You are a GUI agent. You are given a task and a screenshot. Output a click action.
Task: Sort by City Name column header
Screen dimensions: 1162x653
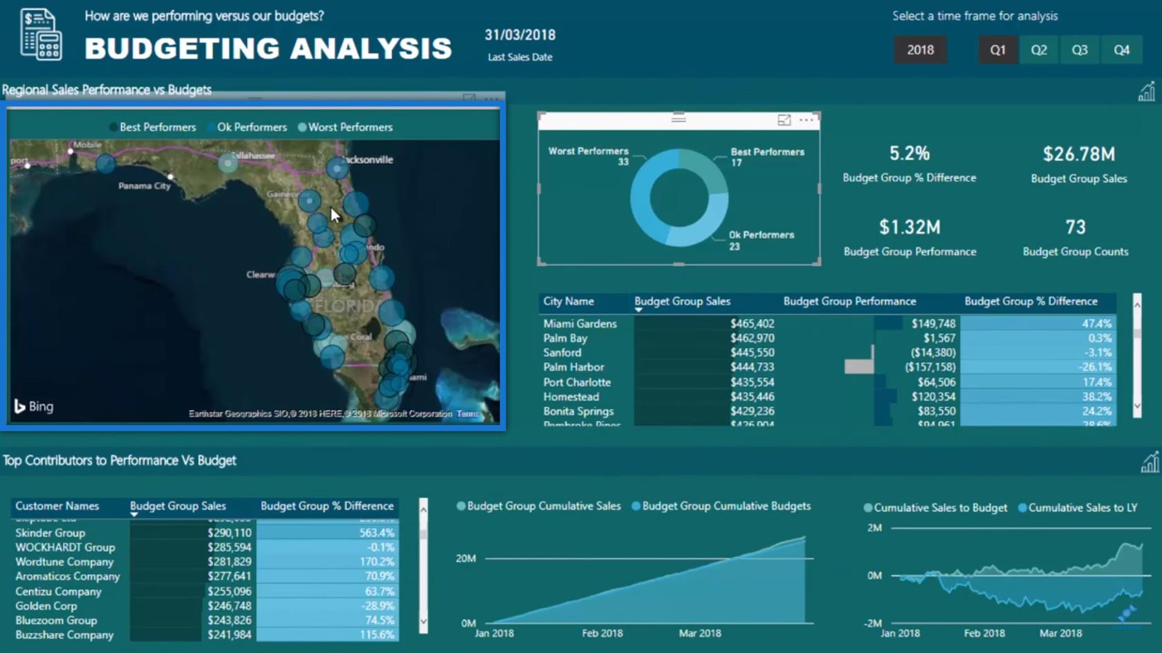(569, 301)
